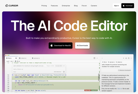The width and height of the screenshot is (138, 94).
Task: Click the Cursor cube logo
Action: click(x=7, y=6)
